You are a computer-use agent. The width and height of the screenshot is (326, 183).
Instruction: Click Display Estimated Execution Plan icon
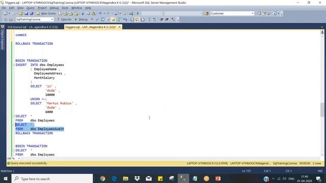(x=102, y=19)
